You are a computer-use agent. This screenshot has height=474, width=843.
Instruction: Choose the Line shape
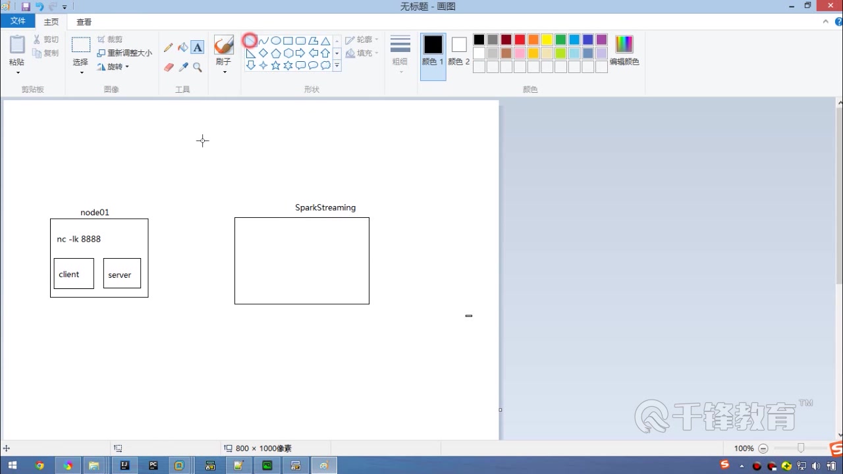[250, 41]
